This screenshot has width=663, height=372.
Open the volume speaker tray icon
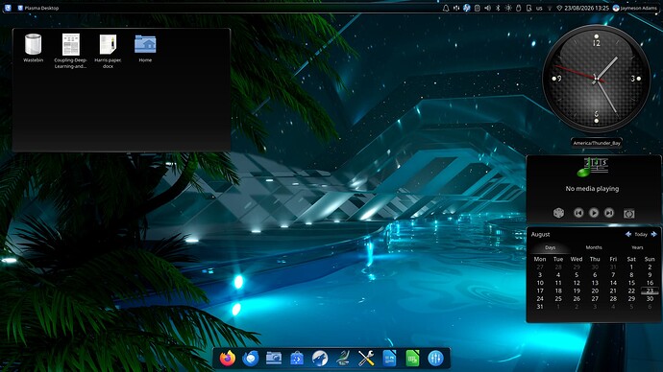click(487, 8)
